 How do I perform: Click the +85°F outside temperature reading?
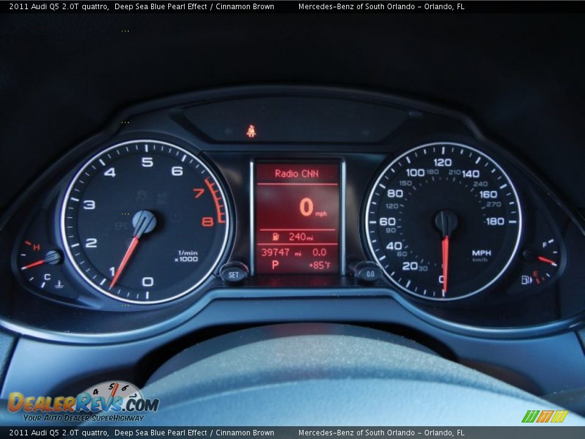[x=319, y=265]
